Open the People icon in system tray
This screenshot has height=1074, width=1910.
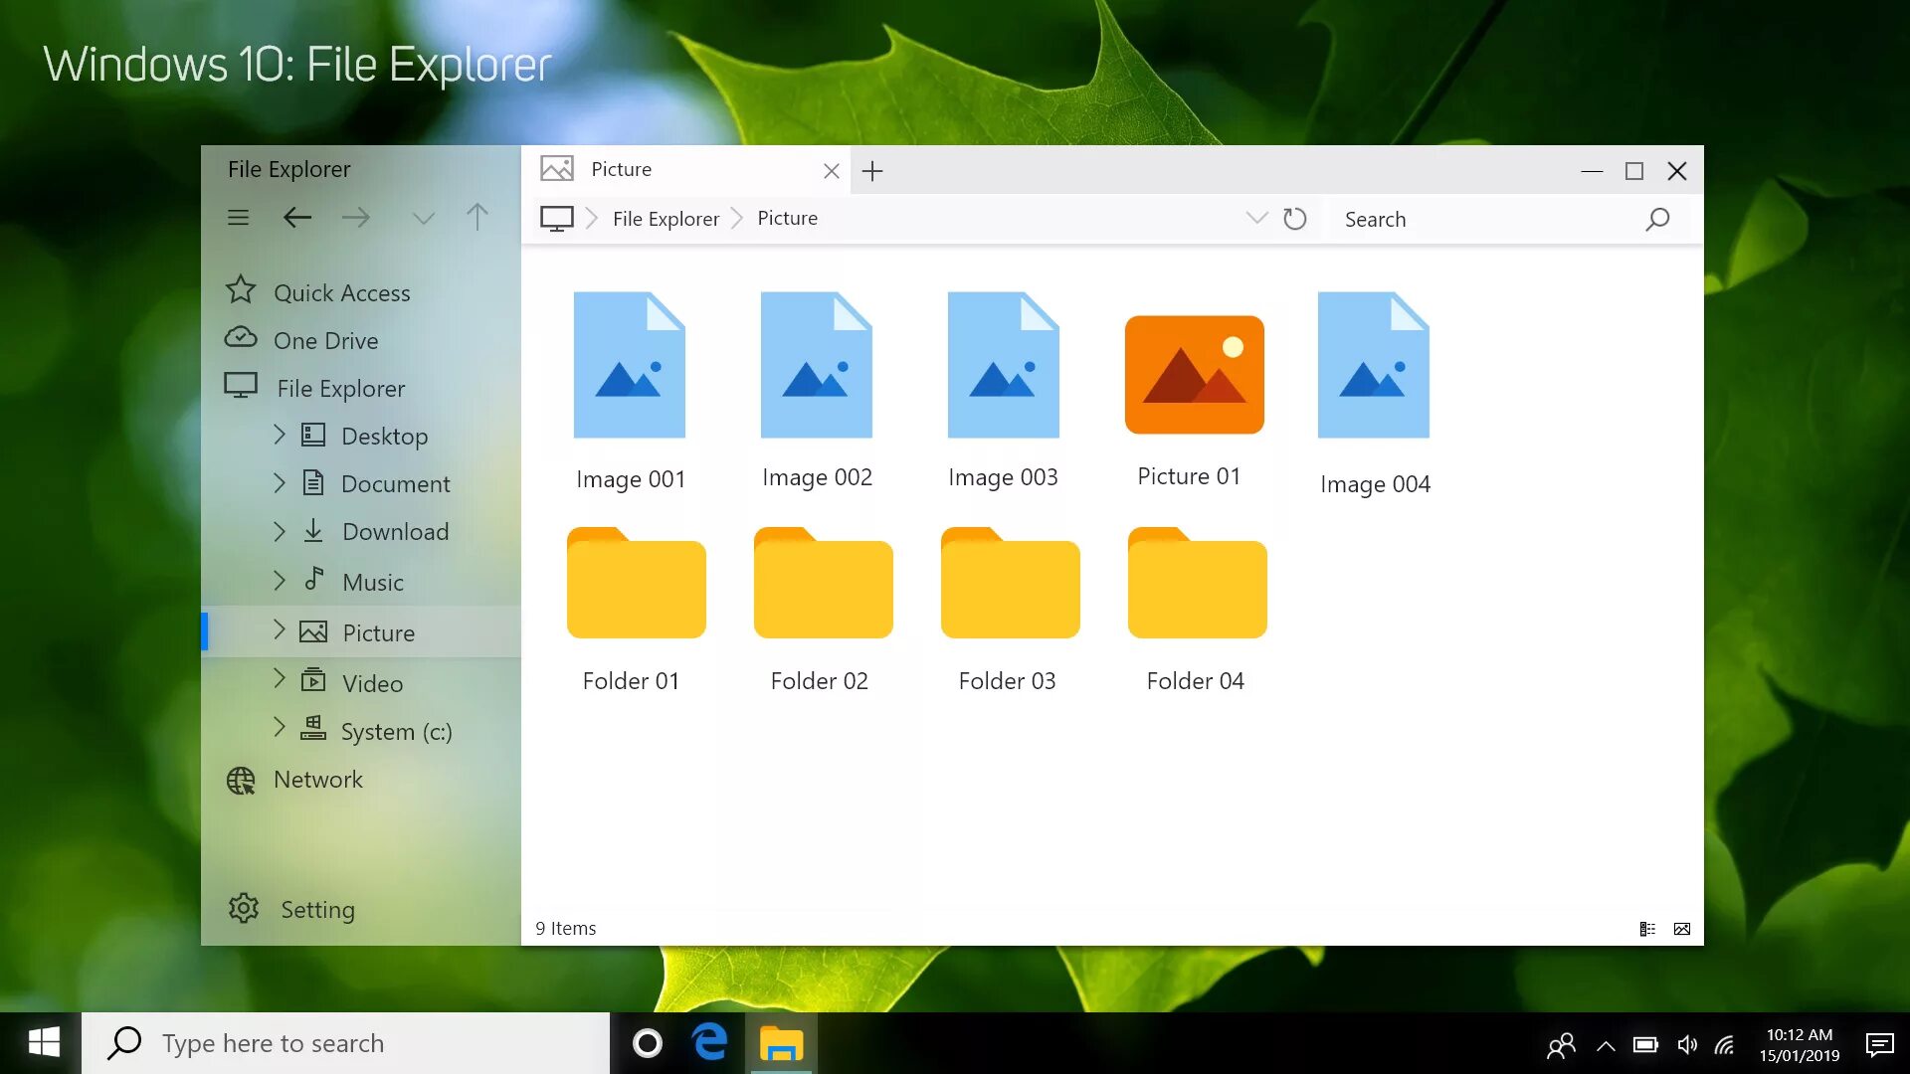pyautogui.click(x=1561, y=1045)
